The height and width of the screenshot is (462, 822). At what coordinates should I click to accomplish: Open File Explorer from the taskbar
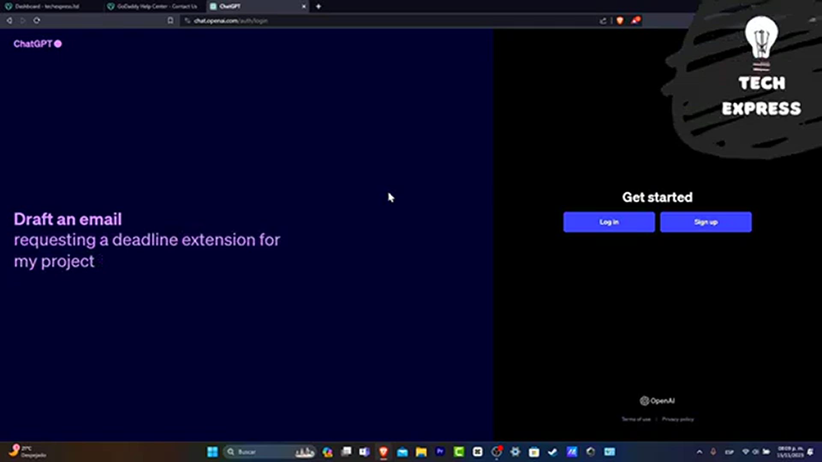tap(421, 452)
